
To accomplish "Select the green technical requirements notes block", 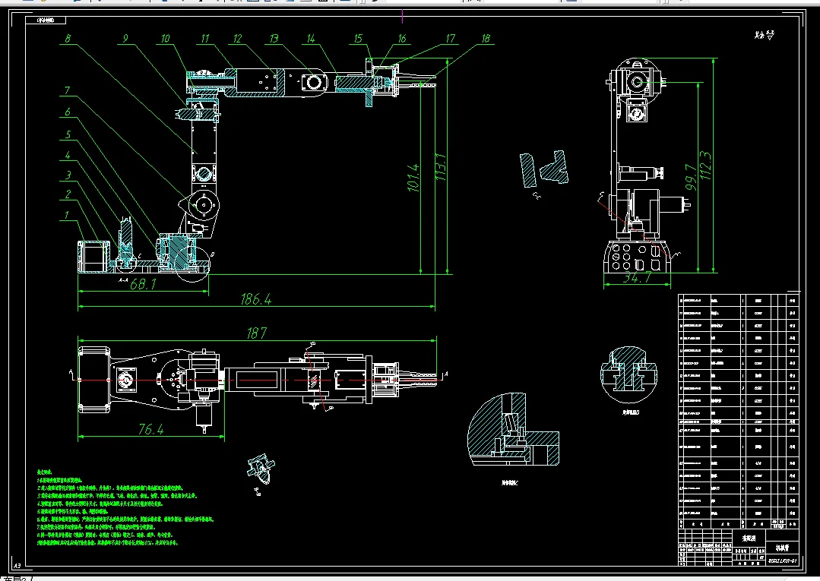I will coord(125,507).
